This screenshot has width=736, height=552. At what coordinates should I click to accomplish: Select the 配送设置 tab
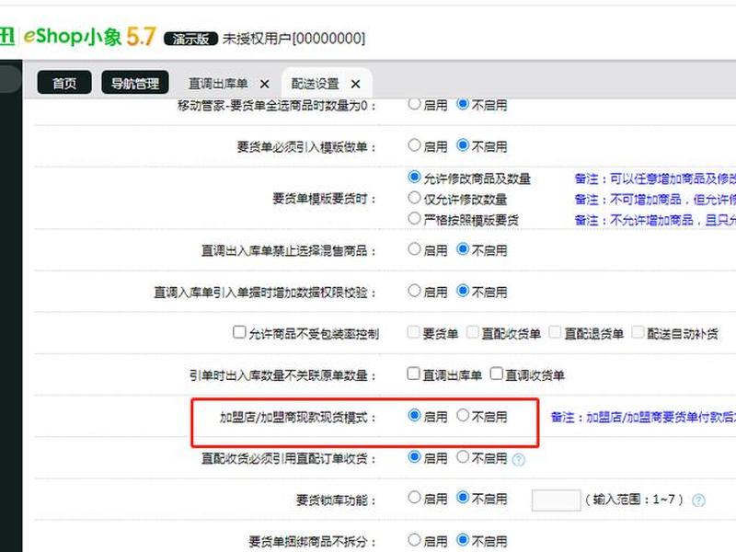[x=315, y=84]
